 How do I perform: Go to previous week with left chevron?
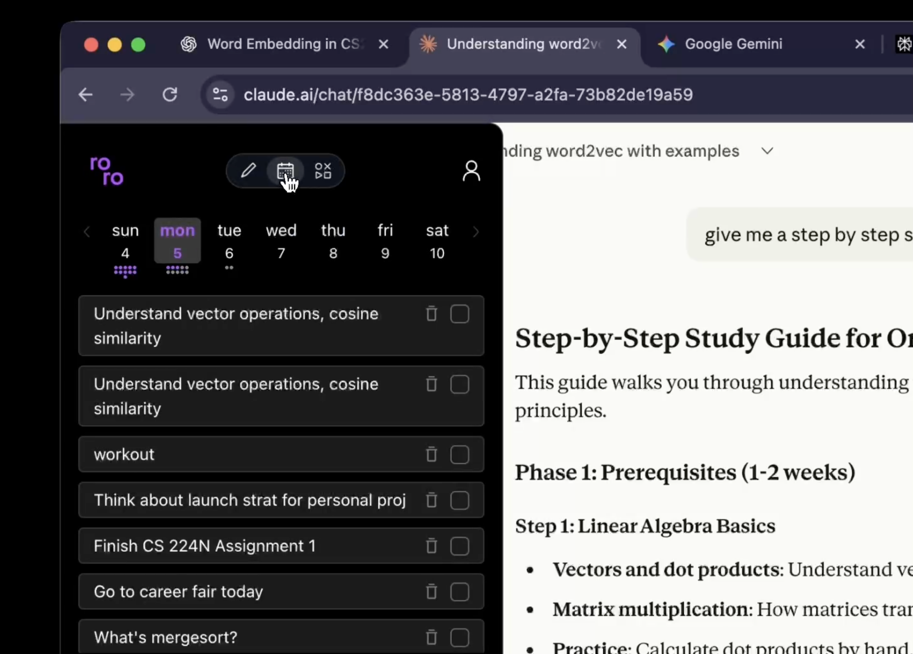point(87,232)
